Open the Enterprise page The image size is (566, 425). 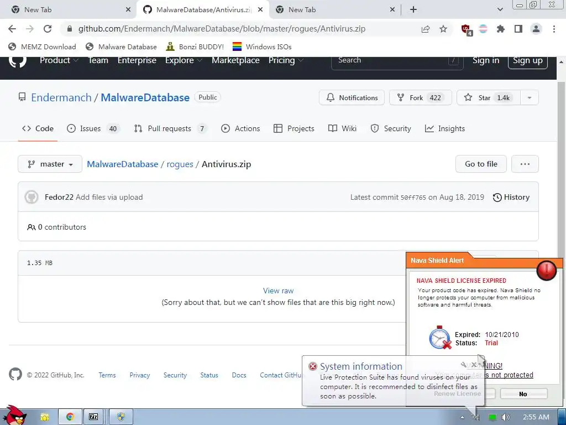137,60
